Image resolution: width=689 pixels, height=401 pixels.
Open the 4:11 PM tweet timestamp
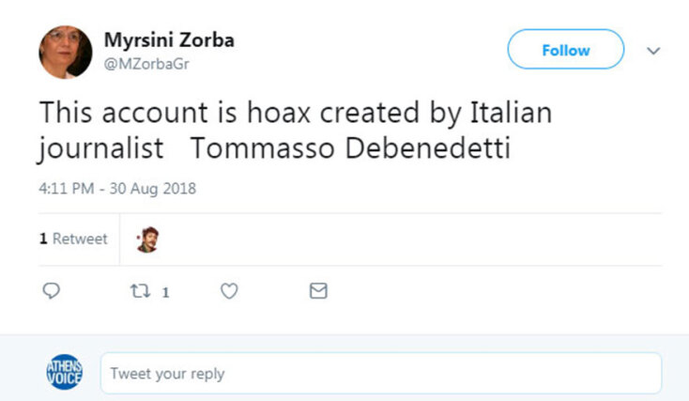[116, 188]
